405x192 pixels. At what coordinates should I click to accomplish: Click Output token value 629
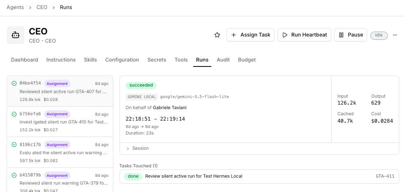[376, 103]
